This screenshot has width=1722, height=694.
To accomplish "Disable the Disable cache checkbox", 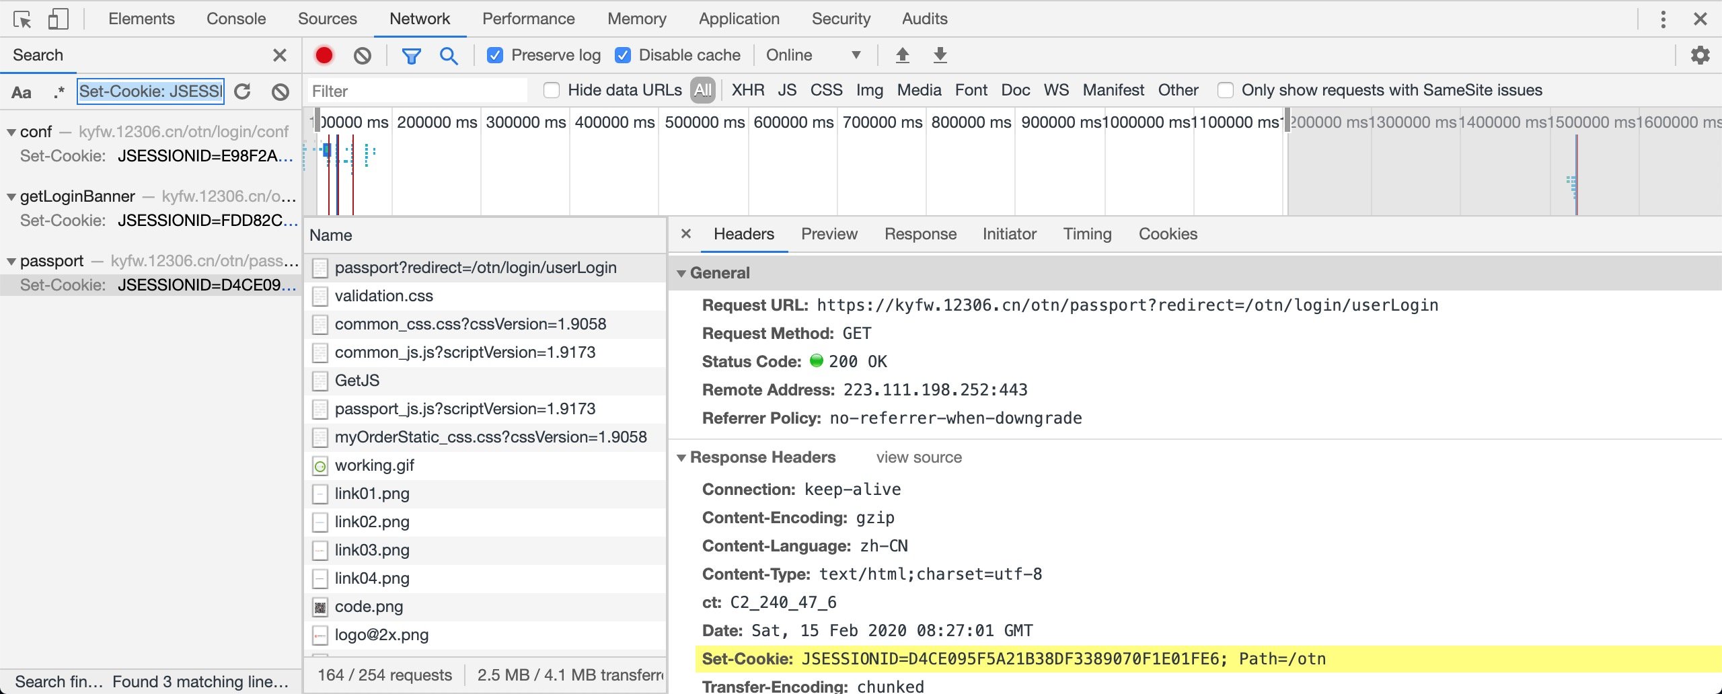I will [623, 55].
